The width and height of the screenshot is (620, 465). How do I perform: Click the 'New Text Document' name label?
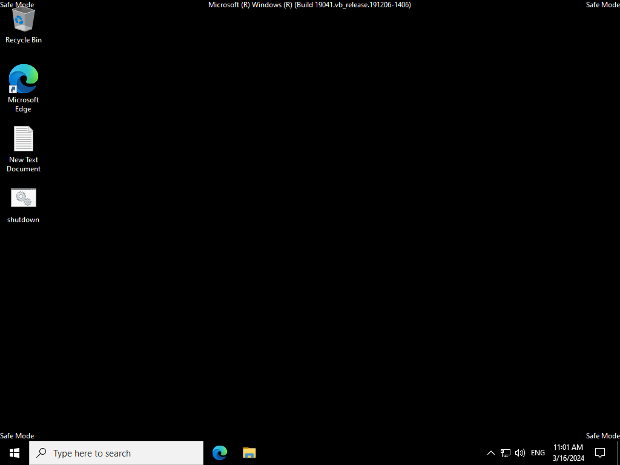click(x=23, y=165)
